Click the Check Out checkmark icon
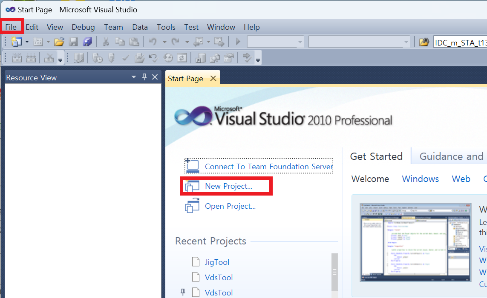Image resolution: width=487 pixels, height=298 pixels. [x=125, y=58]
